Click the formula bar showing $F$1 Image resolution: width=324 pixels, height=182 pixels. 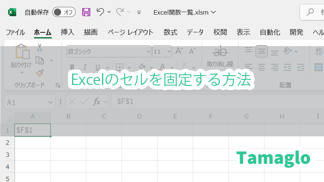(x=215, y=102)
